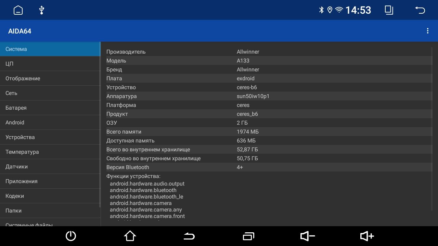Open Bluetooth settings from the status bar
Image resolution: width=438 pixels, height=246 pixels.
321,10
